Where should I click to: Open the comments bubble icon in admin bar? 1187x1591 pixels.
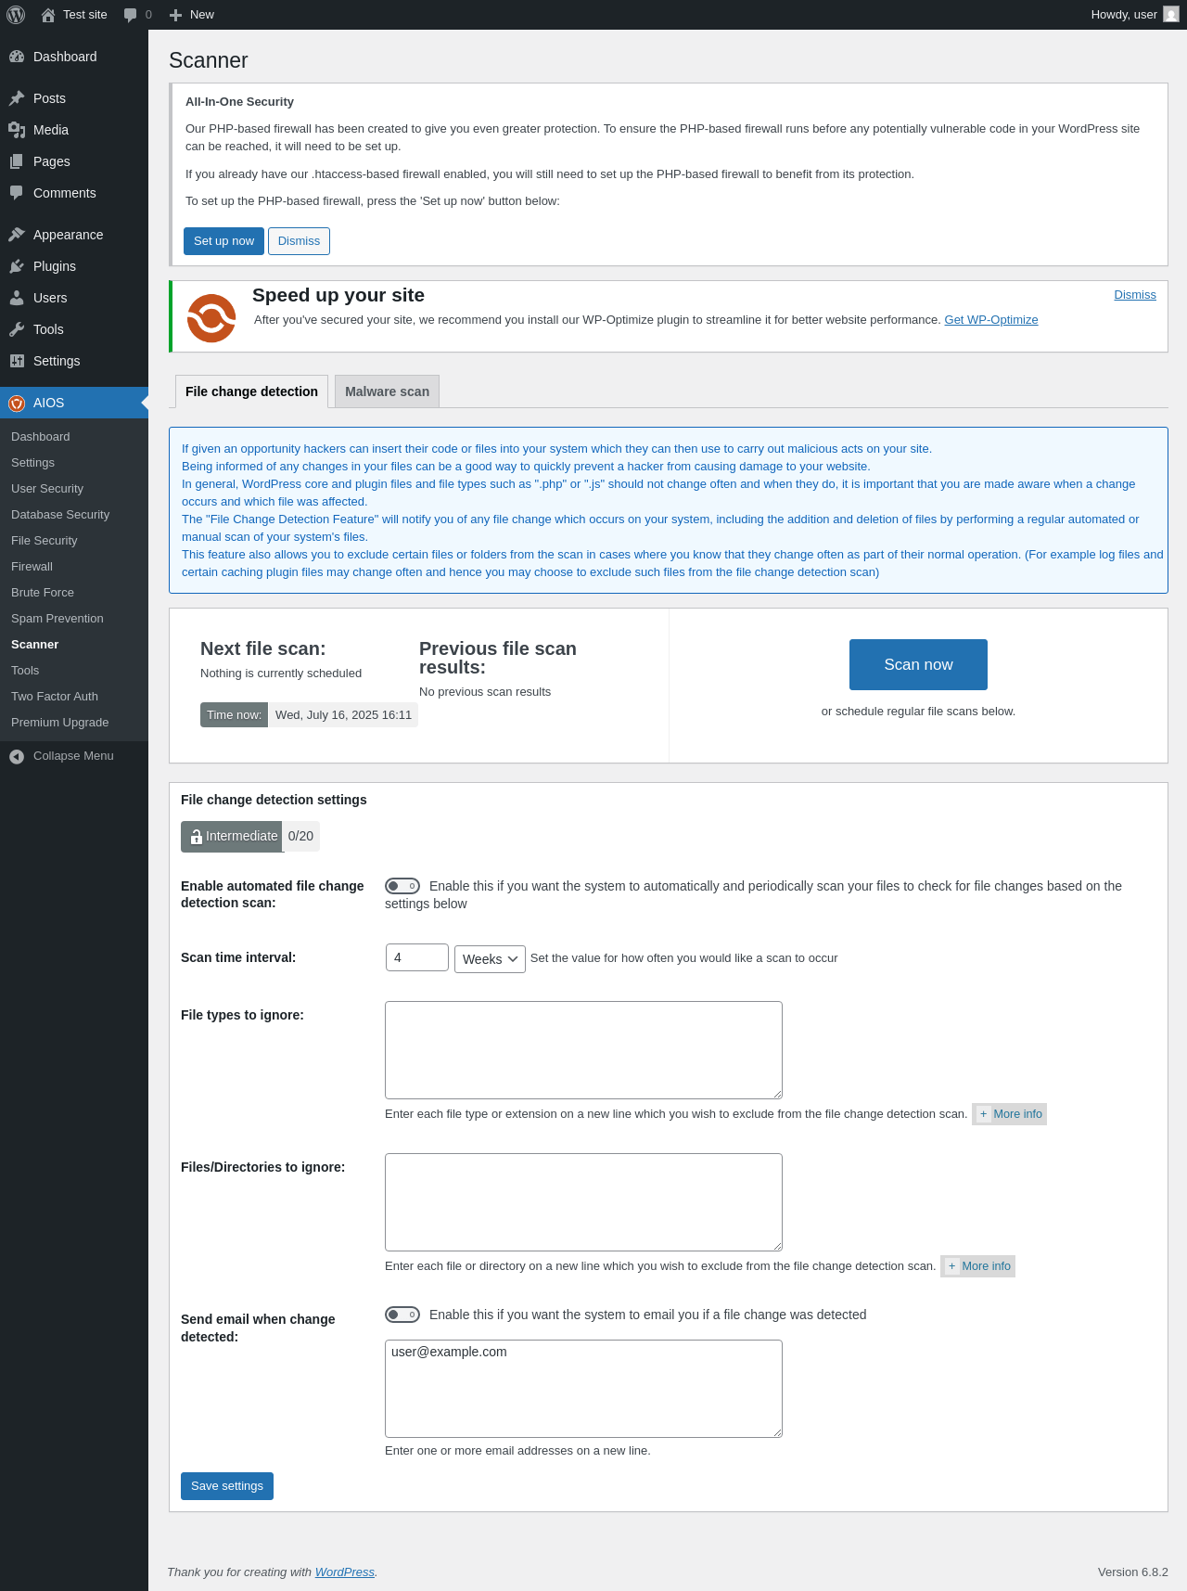pyautogui.click(x=130, y=15)
